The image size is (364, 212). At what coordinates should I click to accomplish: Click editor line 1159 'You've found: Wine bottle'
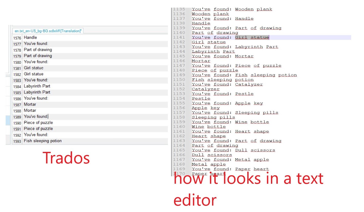coord(230,122)
